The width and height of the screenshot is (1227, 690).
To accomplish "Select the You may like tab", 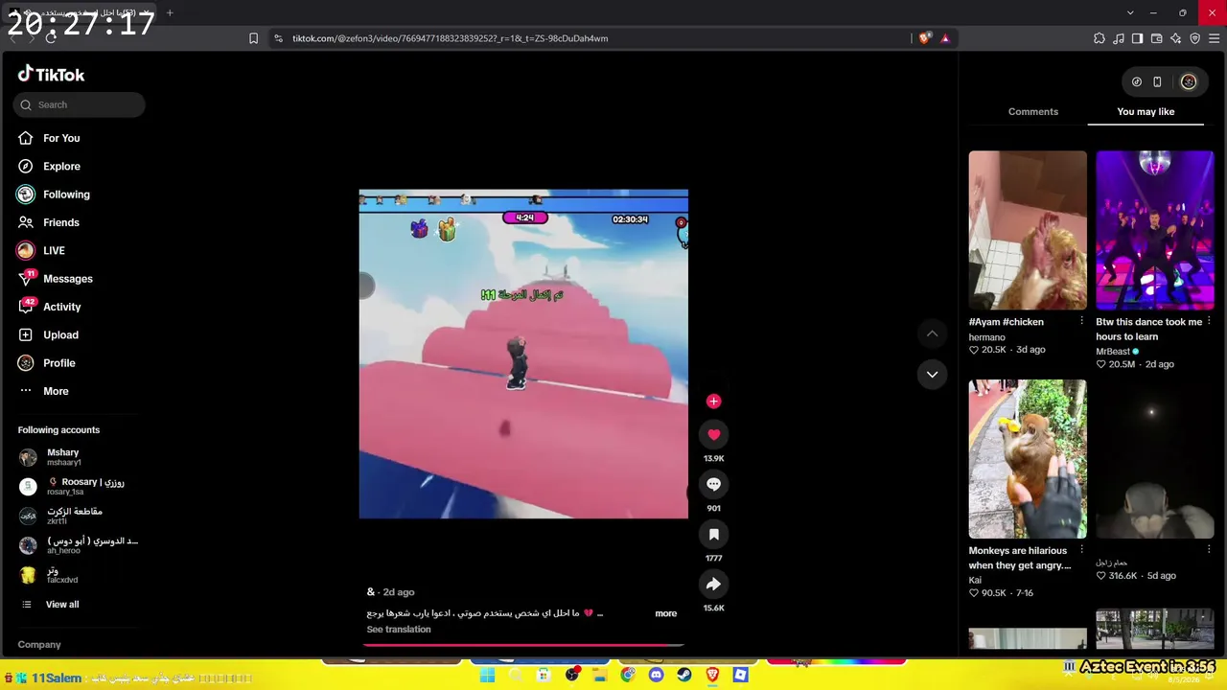I will [1146, 112].
